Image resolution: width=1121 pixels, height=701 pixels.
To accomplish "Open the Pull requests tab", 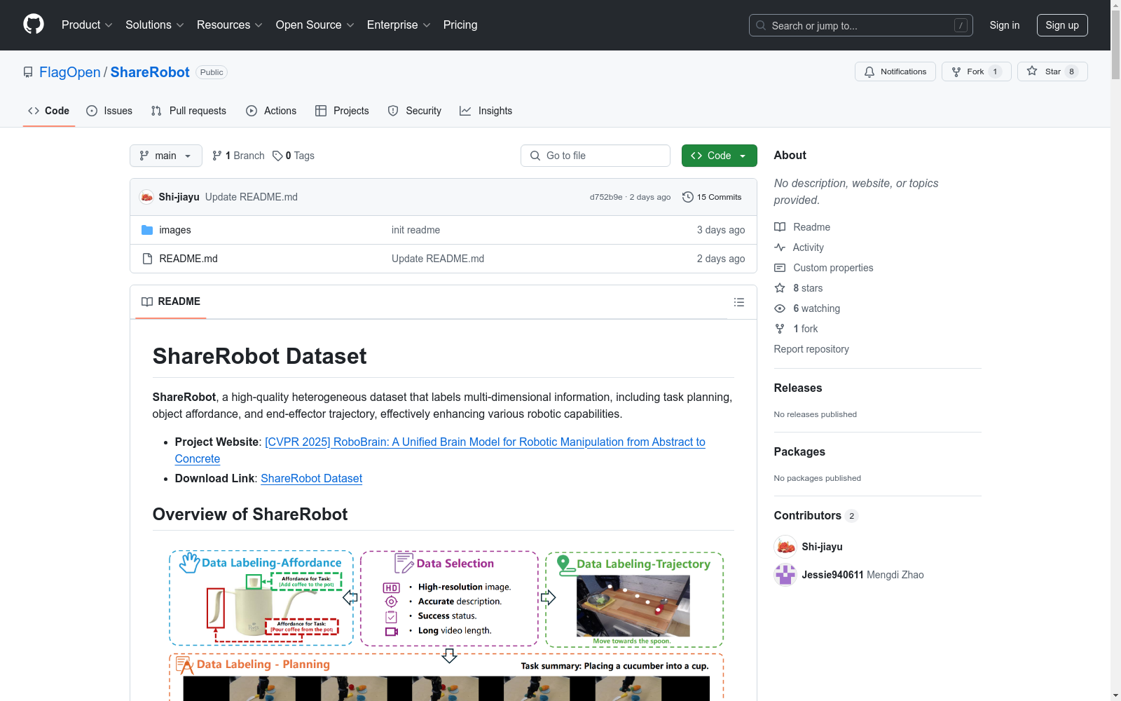I will point(188,111).
